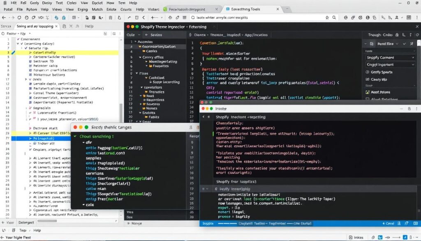Collapse the cale group in Snopfy thehfic tanges
The height and width of the screenshot is (241, 421).
pos(83,205)
